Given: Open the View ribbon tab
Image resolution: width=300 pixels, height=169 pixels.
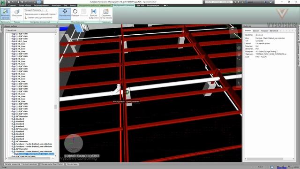Looking at the screenshot, I should click(x=66, y=6).
